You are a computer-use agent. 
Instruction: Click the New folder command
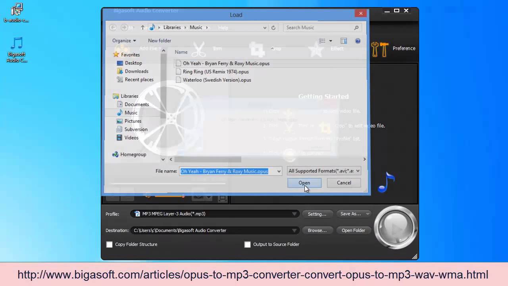[x=160, y=41]
